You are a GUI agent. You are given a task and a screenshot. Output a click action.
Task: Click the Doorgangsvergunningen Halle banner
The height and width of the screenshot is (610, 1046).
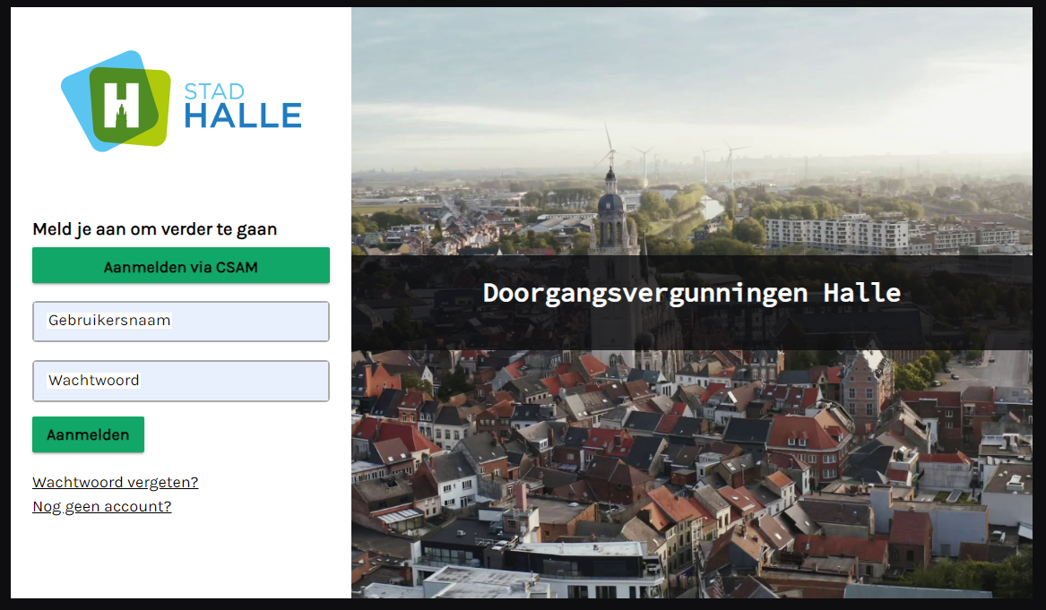[x=690, y=292]
